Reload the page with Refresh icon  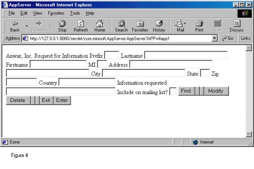81,24
